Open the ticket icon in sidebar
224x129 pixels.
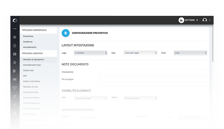(x=15, y=80)
